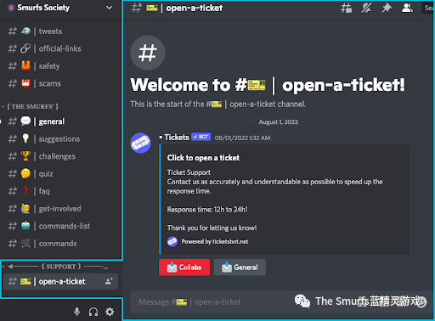Click the shopping cart emoji next to commands
Screen dimensions: 435x321
pyautogui.click(x=25, y=243)
